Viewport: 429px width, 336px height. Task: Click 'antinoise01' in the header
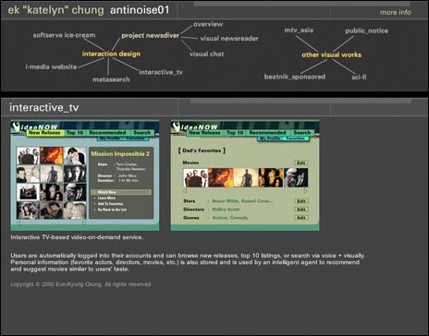(x=140, y=10)
